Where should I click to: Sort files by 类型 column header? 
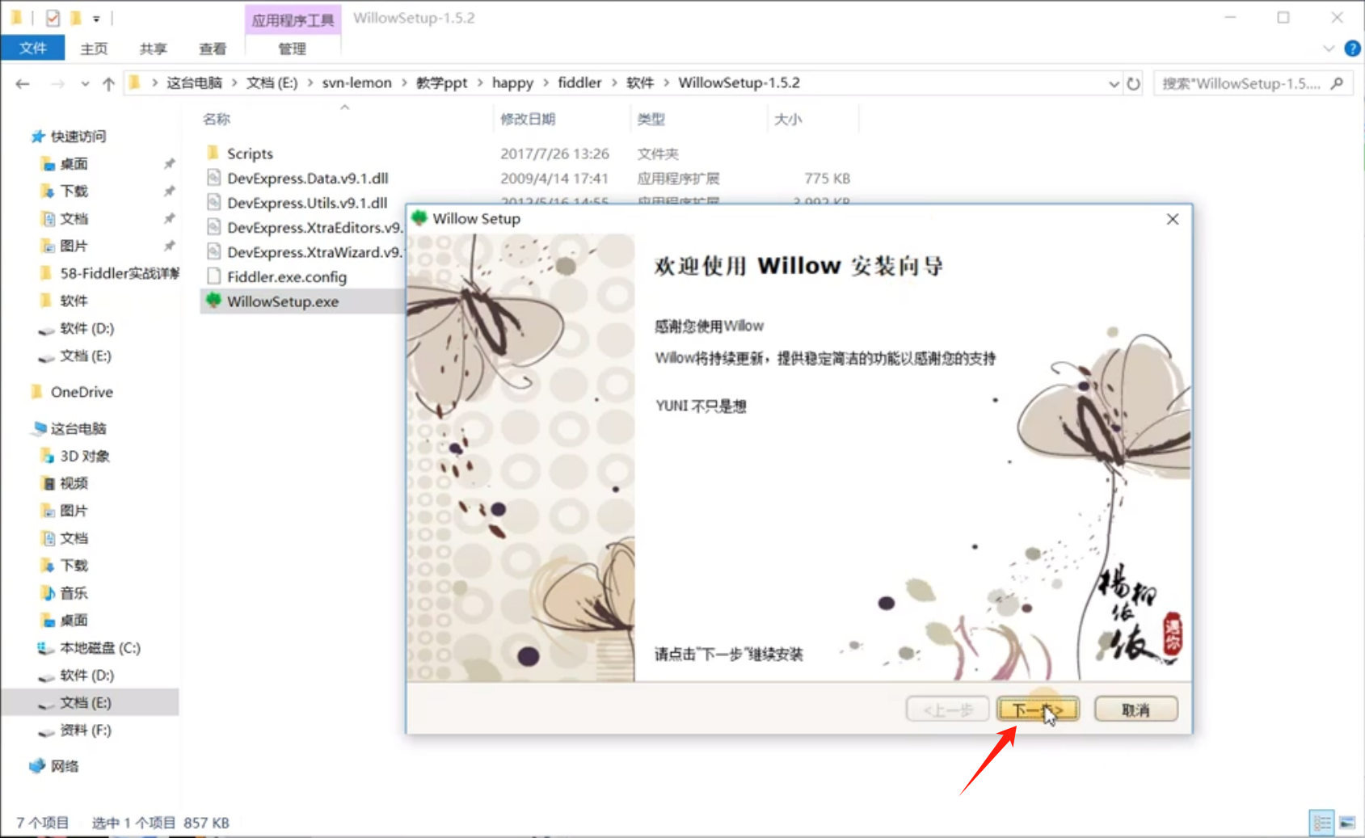[651, 120]
